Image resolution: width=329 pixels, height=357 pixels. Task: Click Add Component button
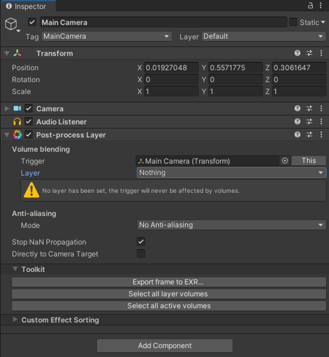pos(164,346)
